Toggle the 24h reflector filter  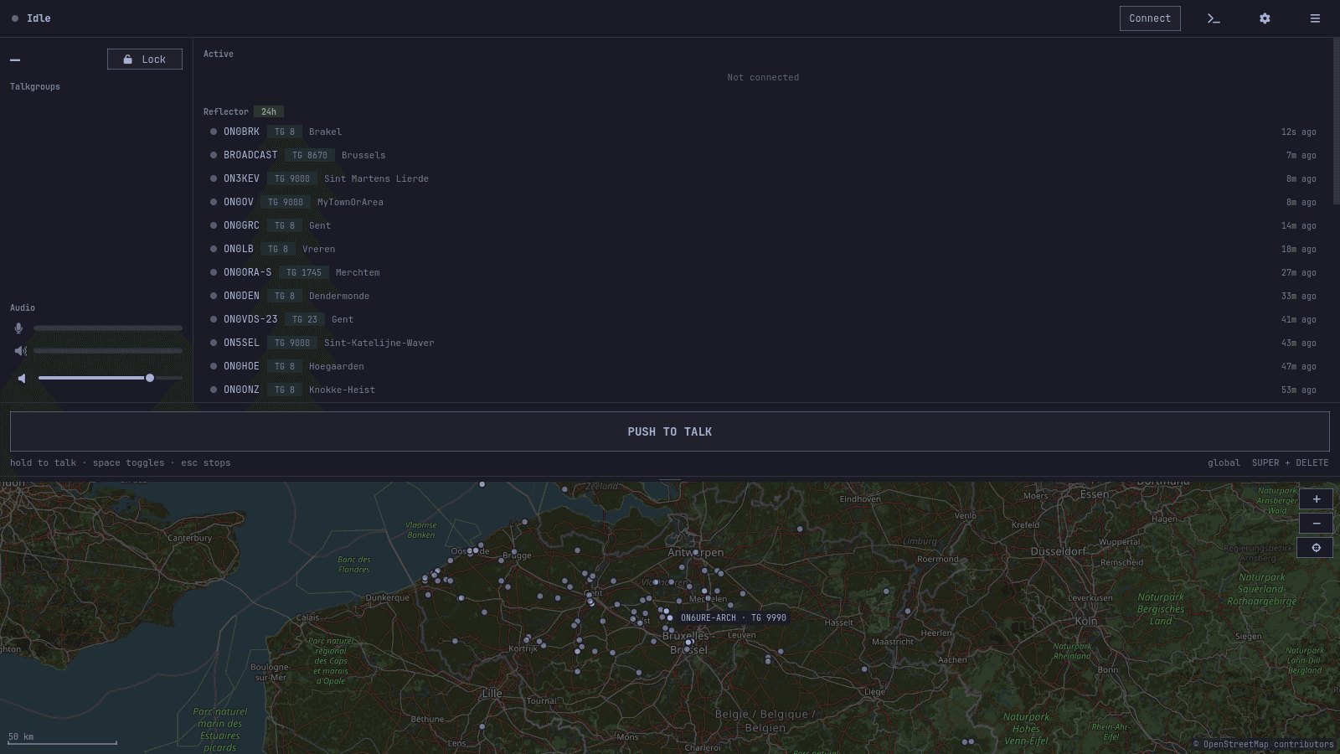click(x=269, y=111)
